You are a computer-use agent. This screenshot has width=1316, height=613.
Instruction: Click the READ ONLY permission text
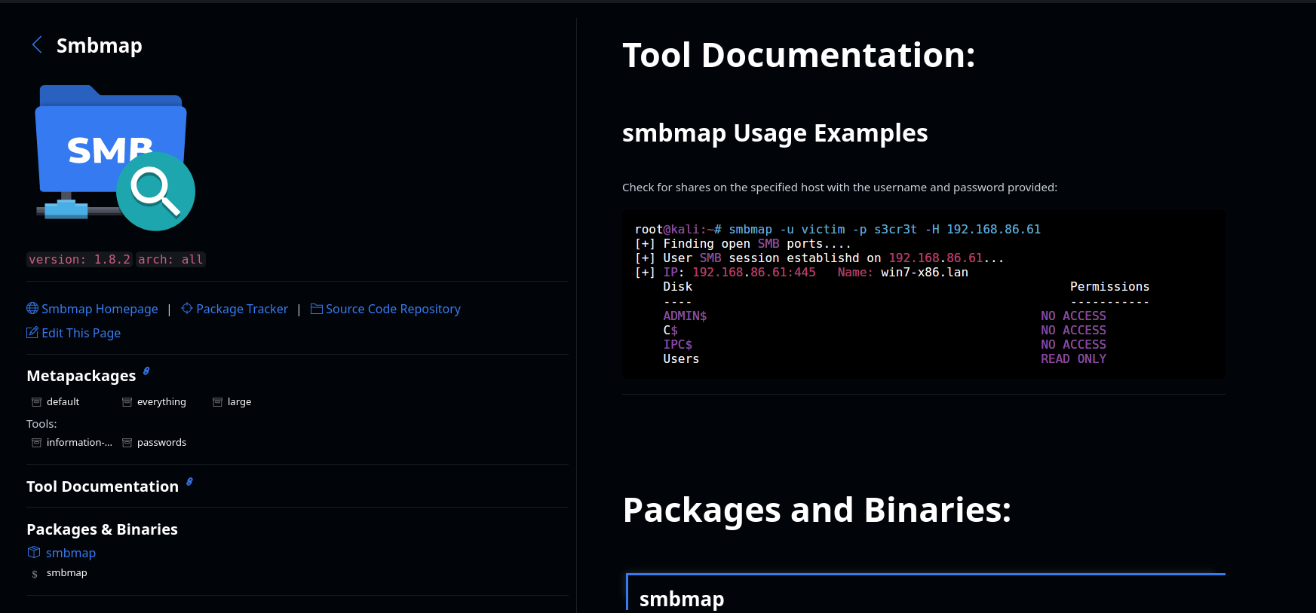pyautogui.click(x=1073, y=358)
